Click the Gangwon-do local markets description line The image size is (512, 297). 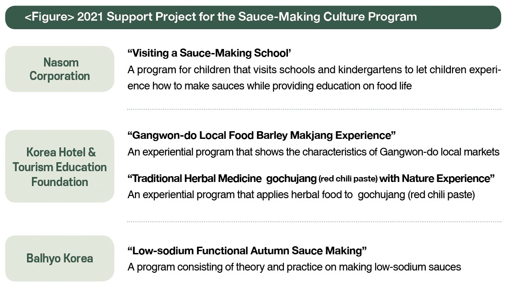(x=313, y=152)
